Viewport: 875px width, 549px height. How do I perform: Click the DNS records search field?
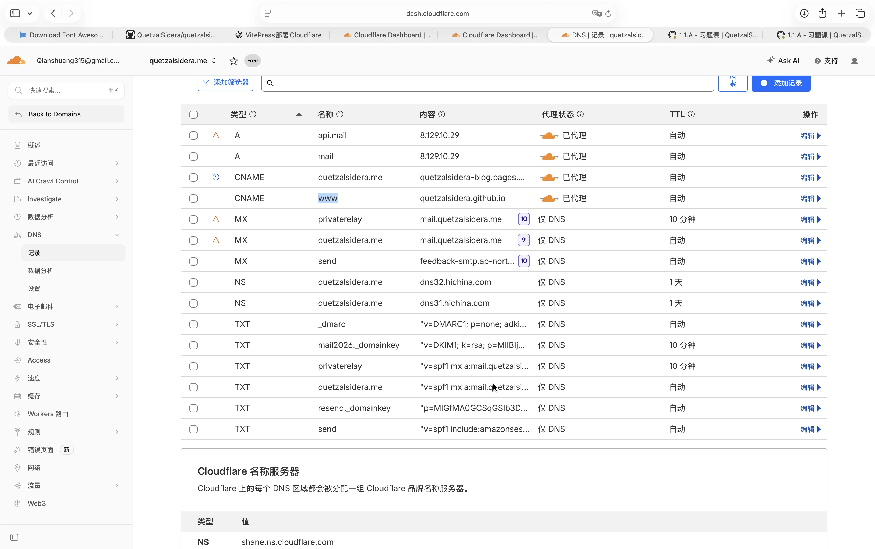[x=488, y=83]
